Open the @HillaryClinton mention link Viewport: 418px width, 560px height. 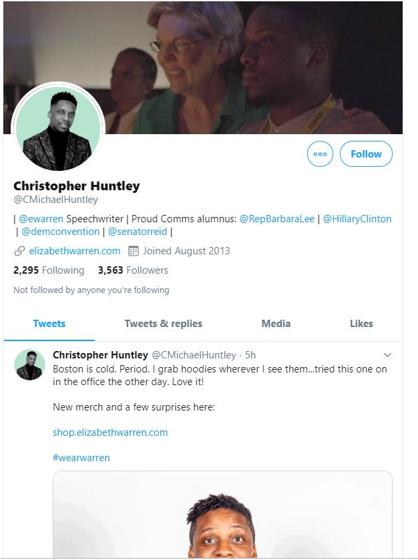[357, 219]
